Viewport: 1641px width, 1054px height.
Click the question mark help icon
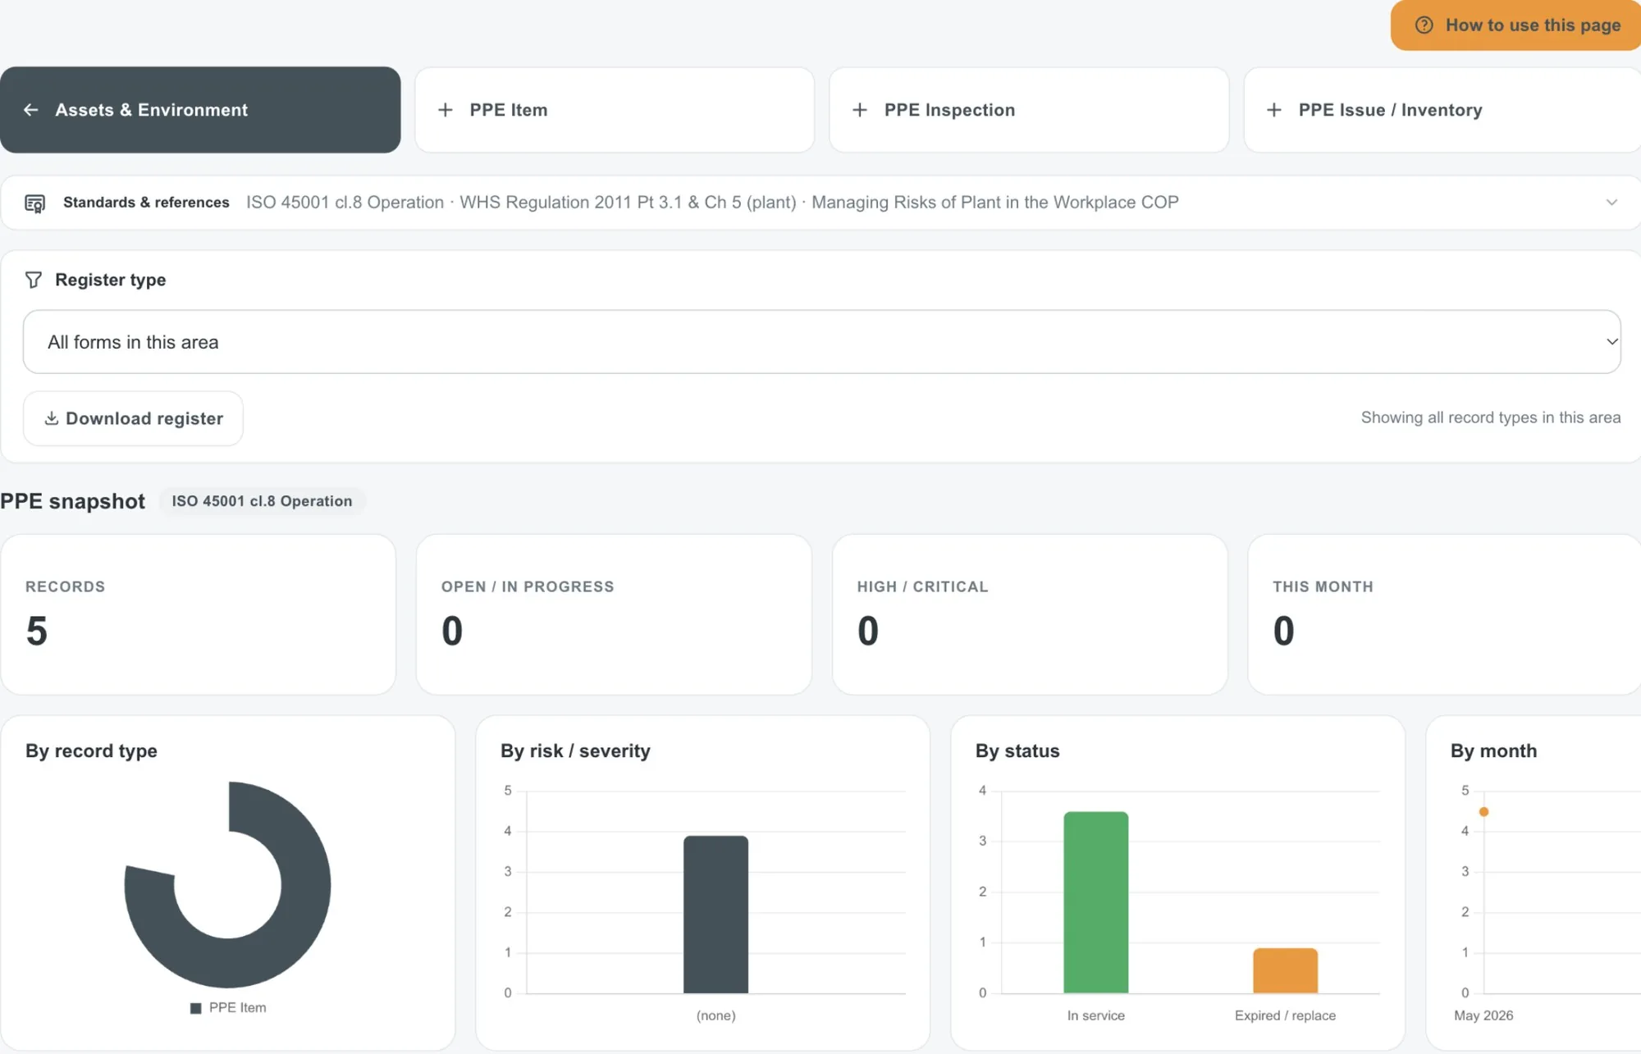tap(1424, 25)
